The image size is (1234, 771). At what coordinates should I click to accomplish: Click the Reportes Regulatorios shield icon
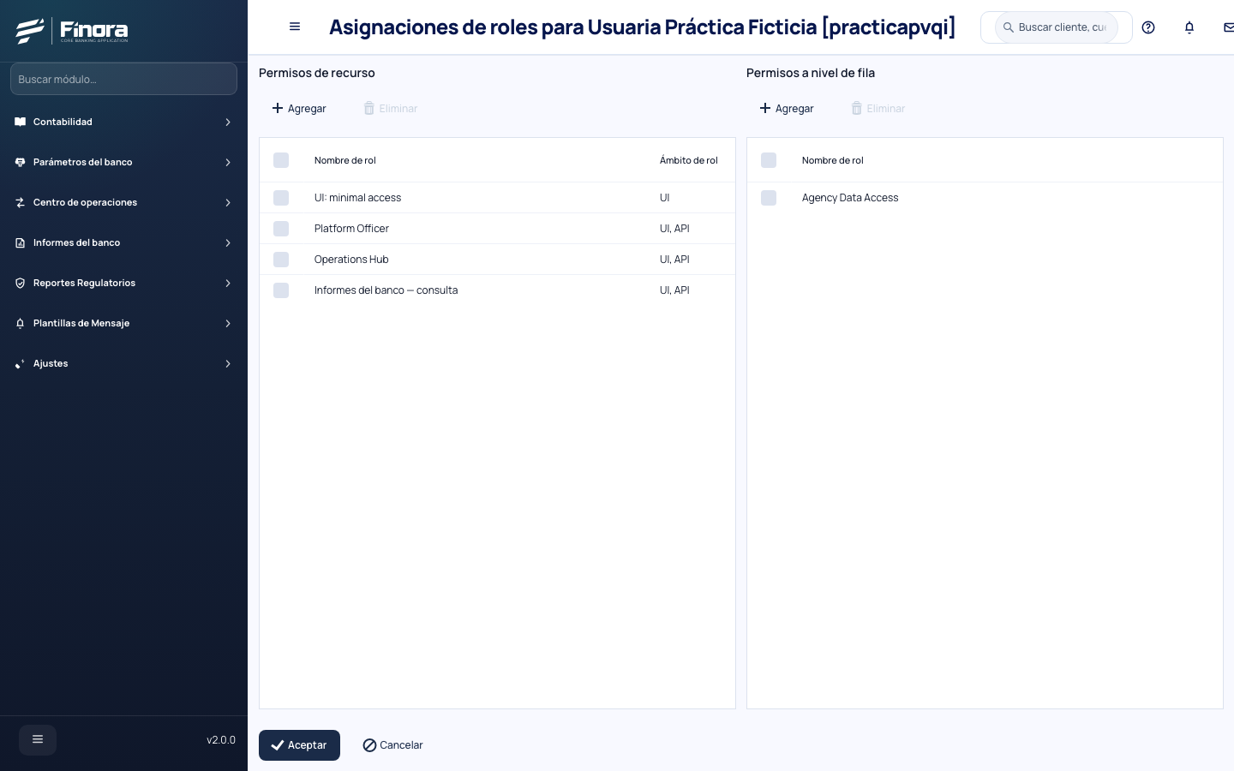[x=21, y=283]
